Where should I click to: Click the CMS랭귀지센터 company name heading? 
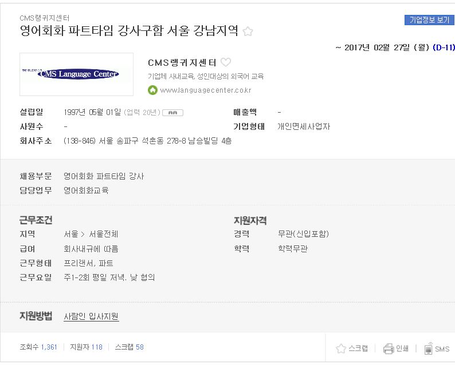(x=182, y=62)
